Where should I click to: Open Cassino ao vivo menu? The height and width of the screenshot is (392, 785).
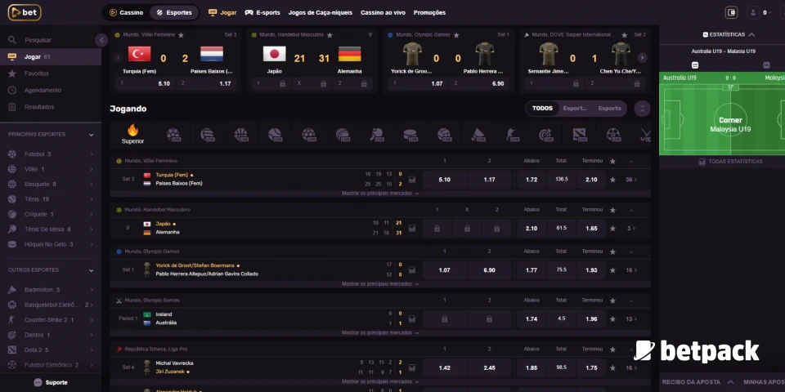pyautogui.click(x=383, y=12)
